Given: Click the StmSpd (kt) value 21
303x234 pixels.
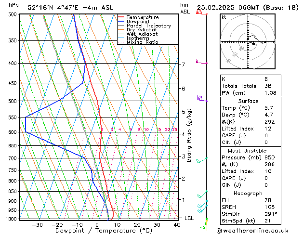Looking at the screenshot, I should (268, 221).
